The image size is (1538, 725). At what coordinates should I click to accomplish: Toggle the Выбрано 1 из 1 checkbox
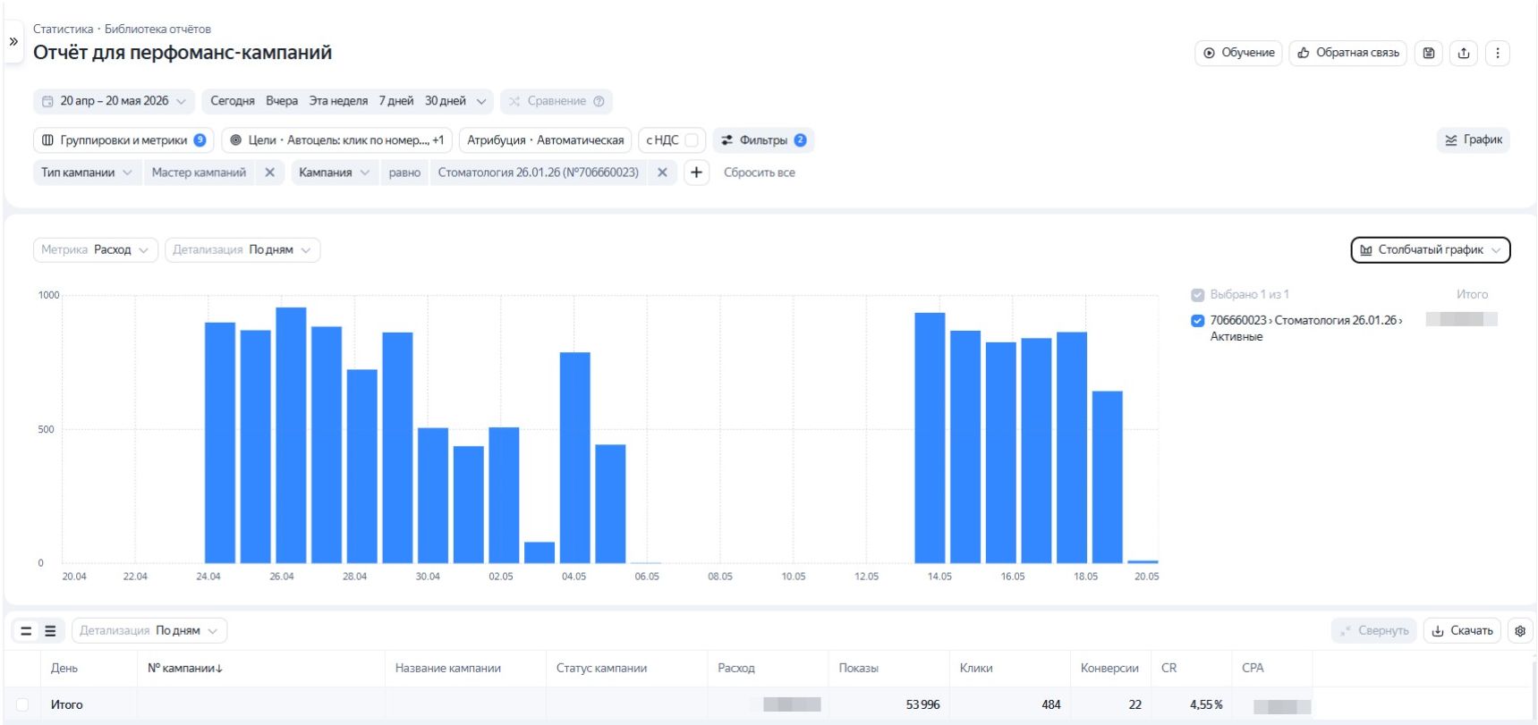[1197, 295]
